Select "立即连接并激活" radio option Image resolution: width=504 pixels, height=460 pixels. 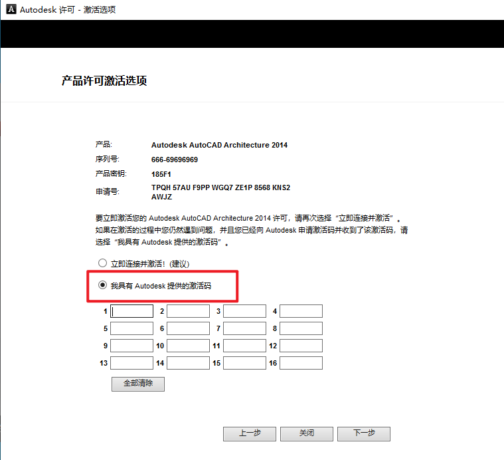pos(103,263)
